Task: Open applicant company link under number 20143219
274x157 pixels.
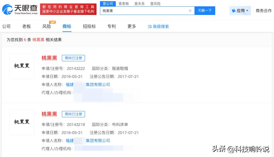Action: click(88, 141)
